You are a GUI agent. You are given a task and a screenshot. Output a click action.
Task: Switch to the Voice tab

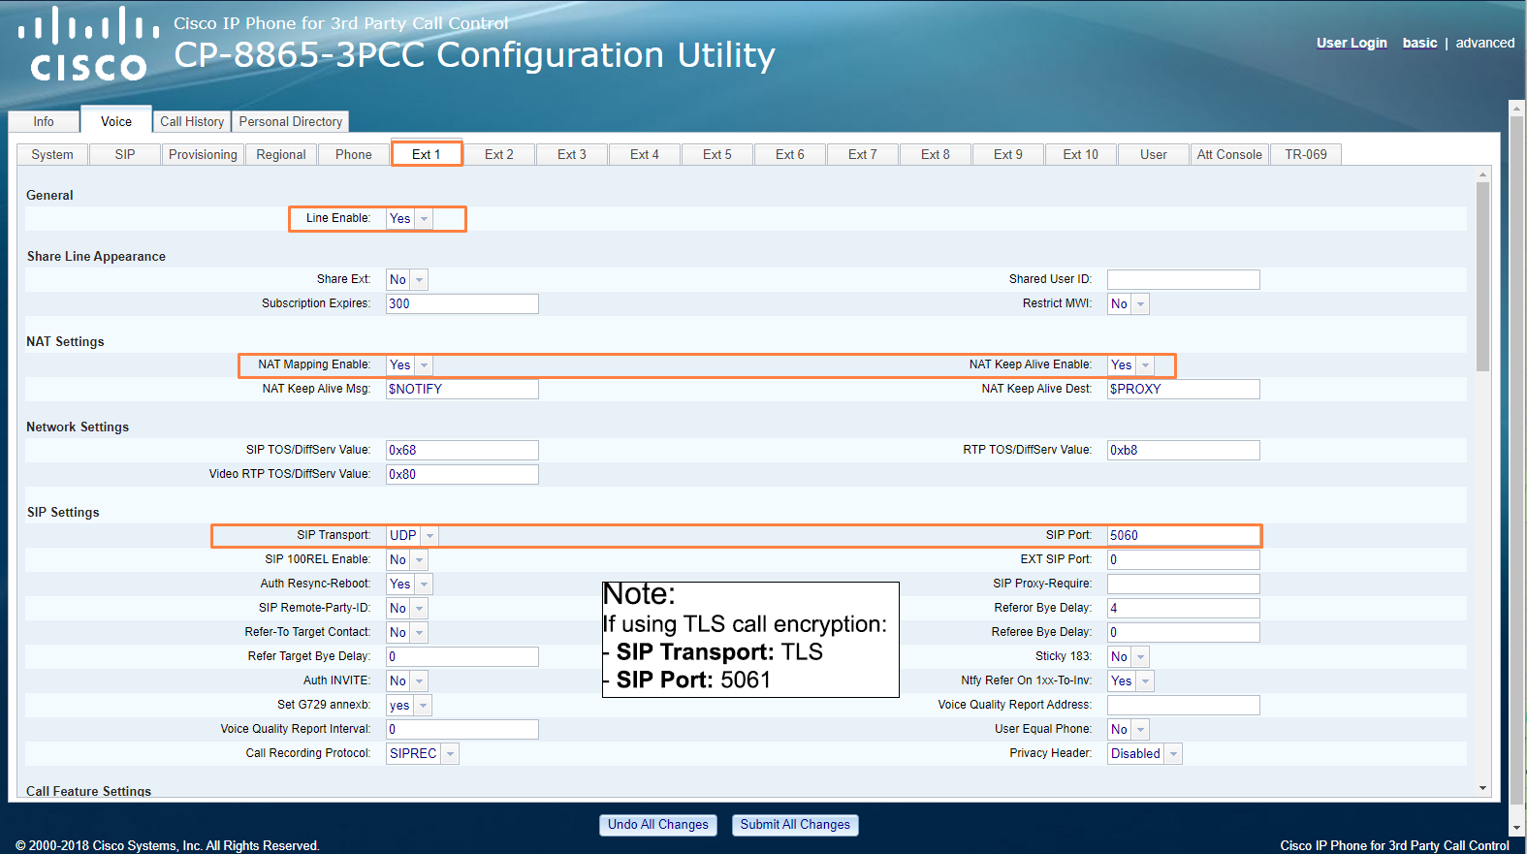pos(116,120)
